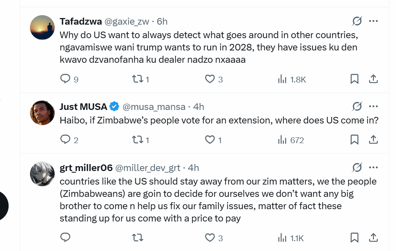Bookmark Tafadzwa's tweet
Image resolution: width=396 pixels, height=251 pixels.
tap(354, 79)
